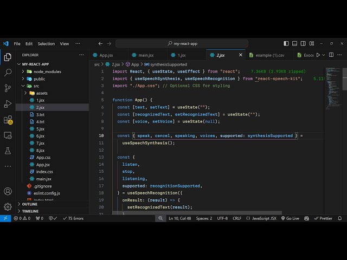The width and height of the screenshot is (347, 260).
Task: Expand the OUTLINE section
Action: tap(30, 204)
